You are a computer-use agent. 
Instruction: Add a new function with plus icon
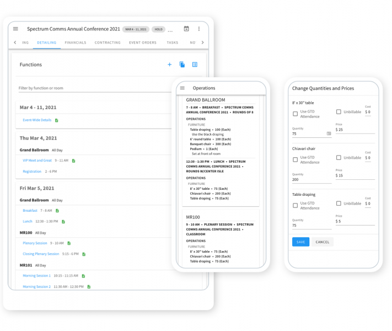(169, 65)
